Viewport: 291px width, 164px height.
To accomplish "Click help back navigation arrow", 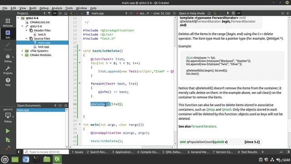I will point(215,13).
